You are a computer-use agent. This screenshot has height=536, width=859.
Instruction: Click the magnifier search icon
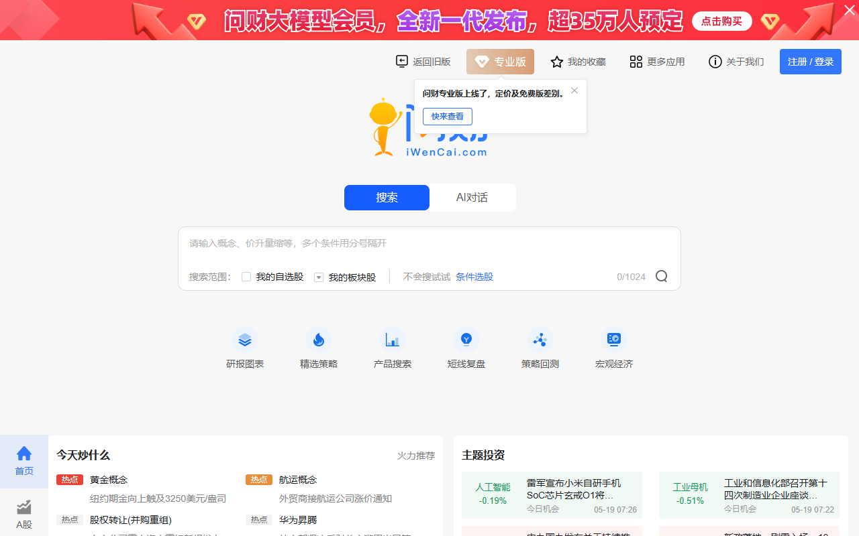(x=662, y=276)
